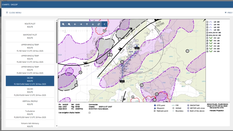Screen dimensions: 233x131
Task: Click the Close Menu hamburger button
Action: point(14,13)
